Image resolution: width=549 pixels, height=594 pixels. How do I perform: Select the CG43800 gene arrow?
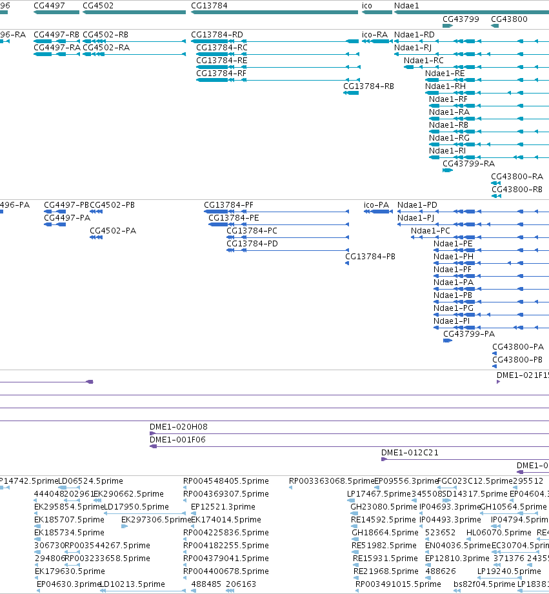495,26
